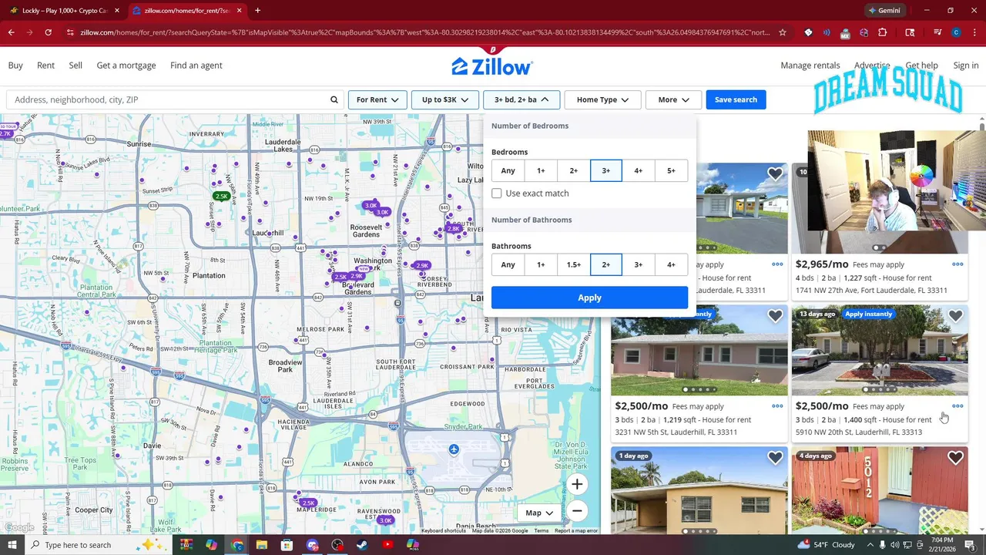The height and width of the screenshot is (555, 986).
Task: Open more options for 5910 NW 20th St listing
Action: 957,406
